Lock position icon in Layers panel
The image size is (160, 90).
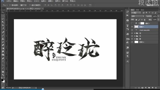click(x=142, y=20)
